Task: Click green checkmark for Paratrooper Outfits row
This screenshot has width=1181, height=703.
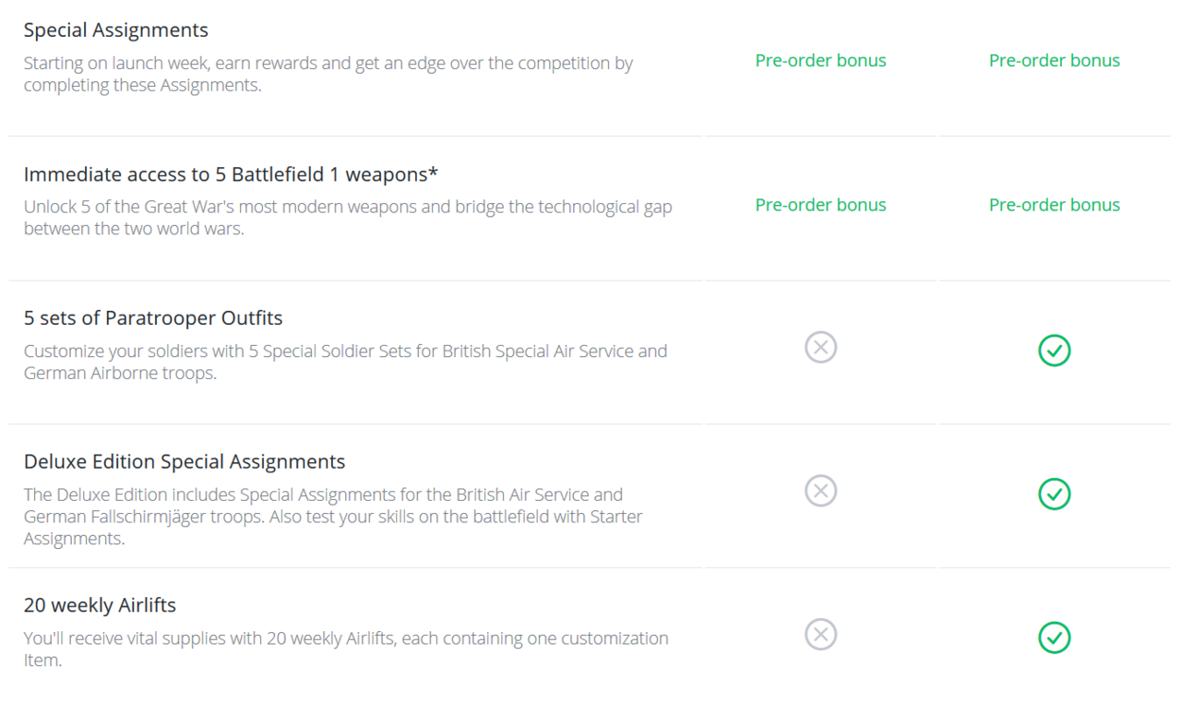Action: coord(1054,351)
